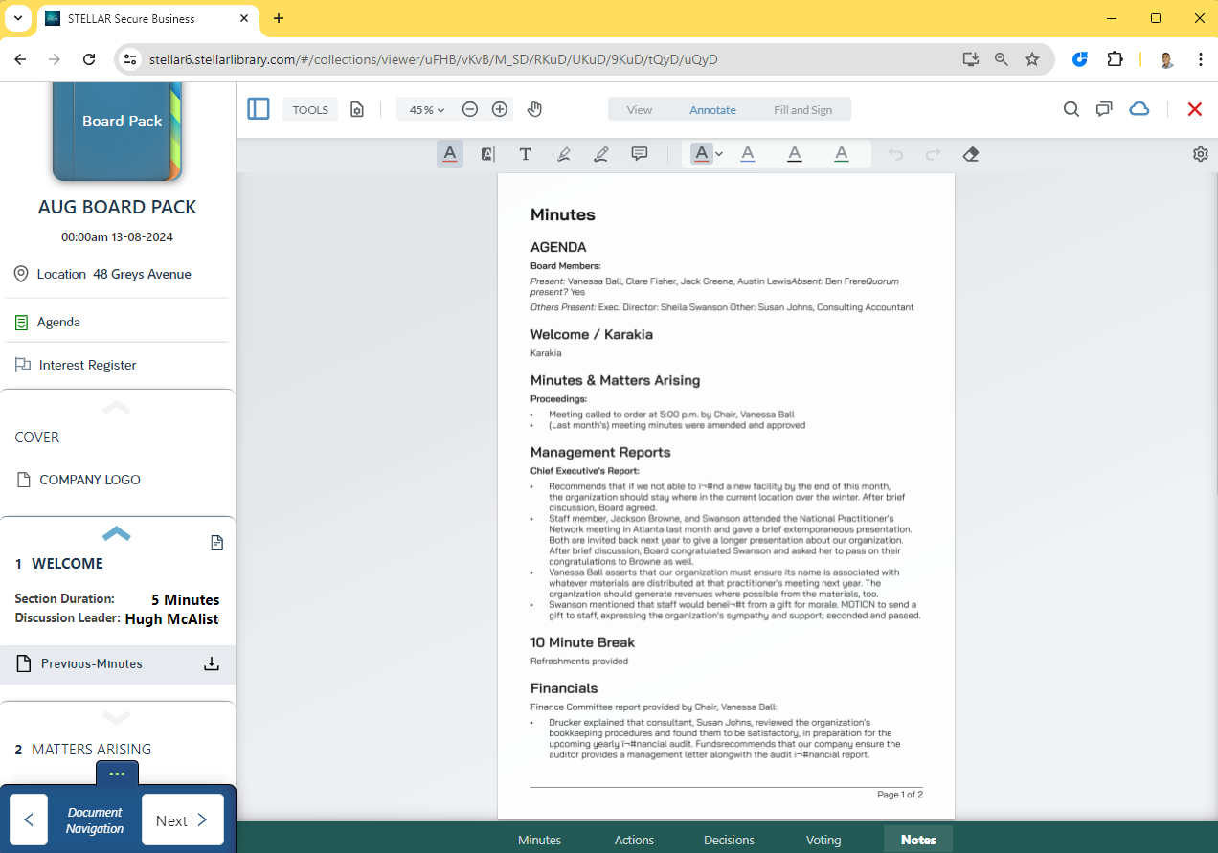
Task: Collapse the WELCOME section chevron
Action: [x=117, y=533]
